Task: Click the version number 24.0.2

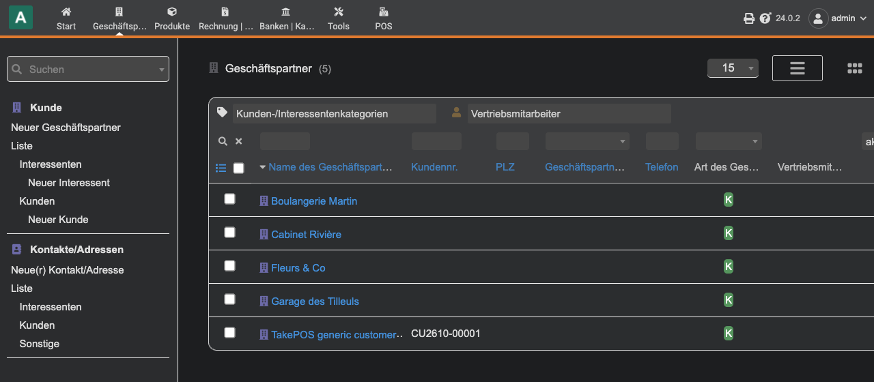Action: (788, 18)
